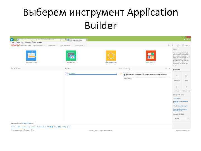
Task: Add a news entry with plus icon
Action: (x=166, y=69)
